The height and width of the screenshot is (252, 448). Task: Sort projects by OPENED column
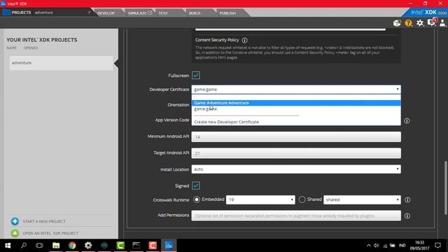[31, 48]
